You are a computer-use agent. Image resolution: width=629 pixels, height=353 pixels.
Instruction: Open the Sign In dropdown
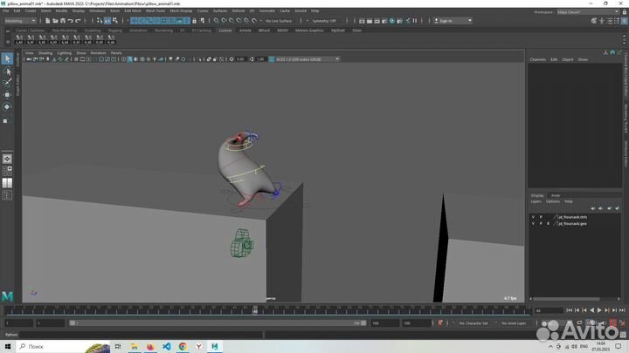(453, 21)
